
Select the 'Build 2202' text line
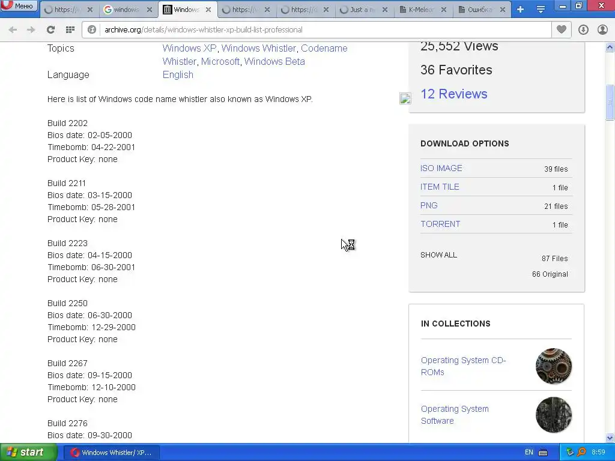[x=67, y=123]
